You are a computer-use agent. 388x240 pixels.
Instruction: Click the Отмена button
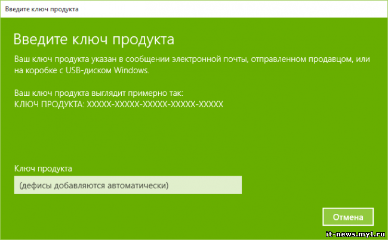348,217
